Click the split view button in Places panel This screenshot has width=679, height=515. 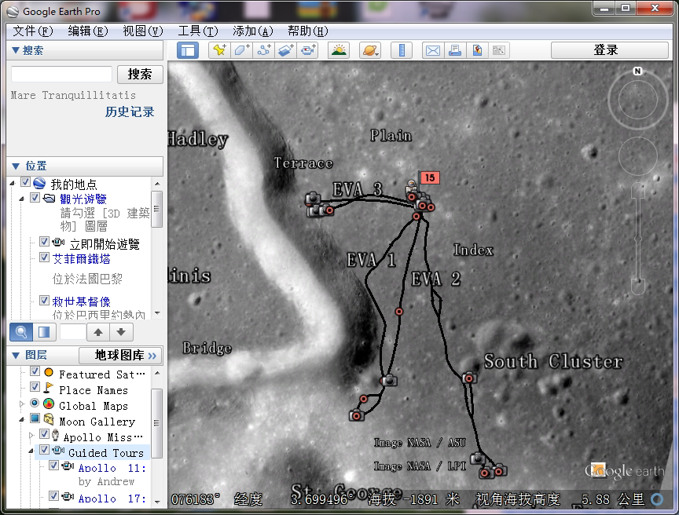44,332
